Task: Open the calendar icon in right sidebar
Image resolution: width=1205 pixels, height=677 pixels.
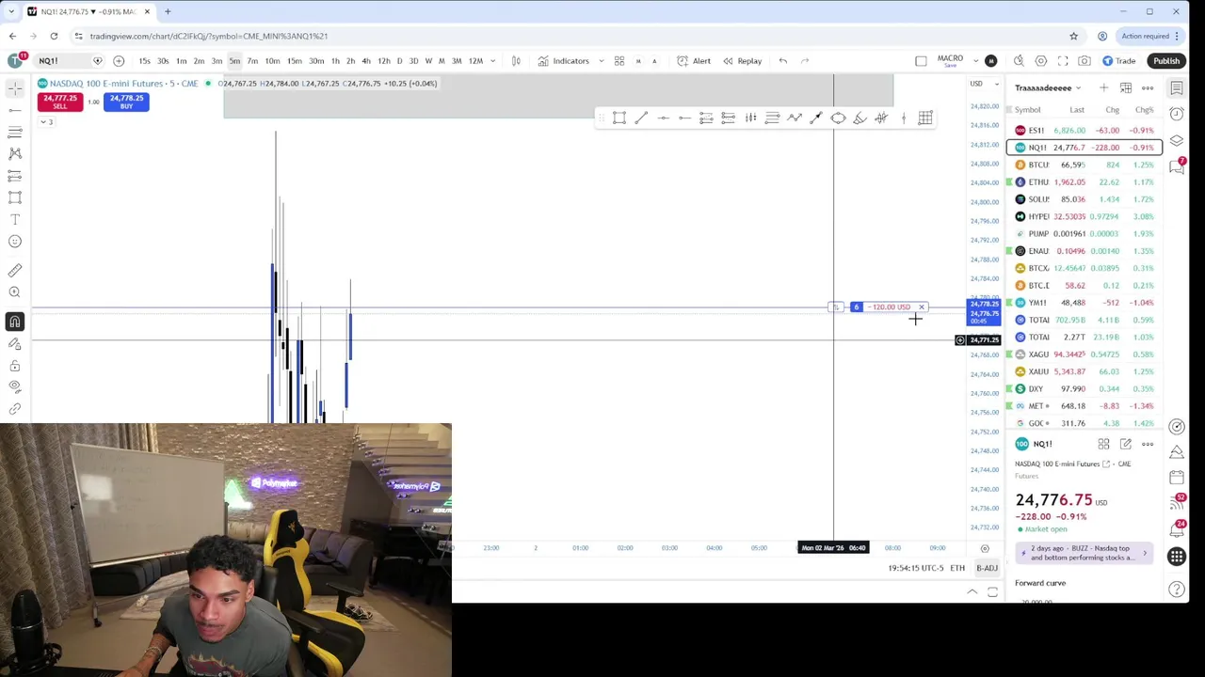Action: point(1177,478)
